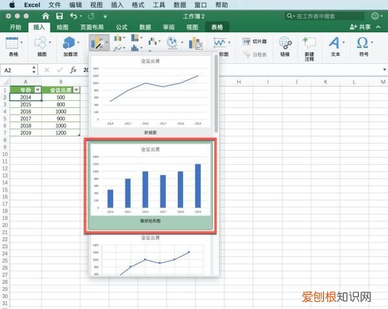Insert a table with the 表格 icon
This screenshot has height=309, width=388.
pos(12,43)
